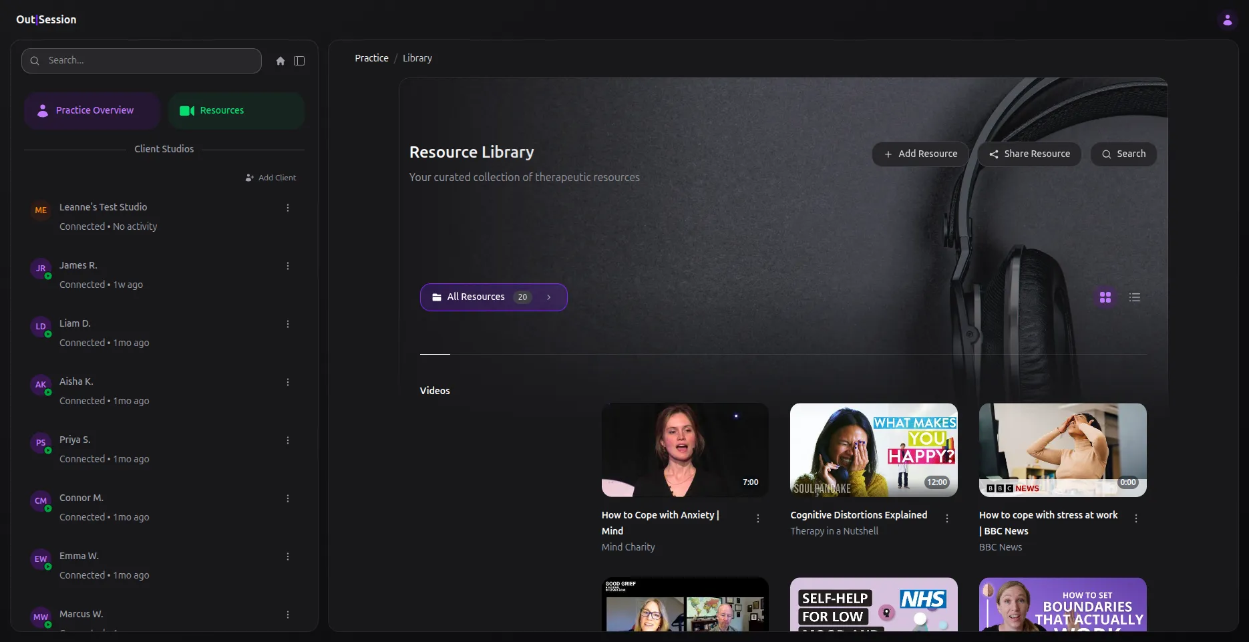Viewport: 1249px width, 642px height.
Task: Click the home icon beside search
Action: click(x=281, y=61)
